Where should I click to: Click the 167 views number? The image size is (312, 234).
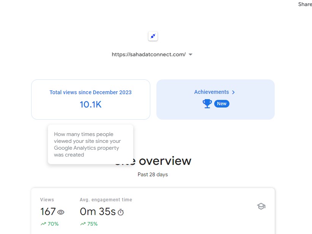click(x=48, y=212)
